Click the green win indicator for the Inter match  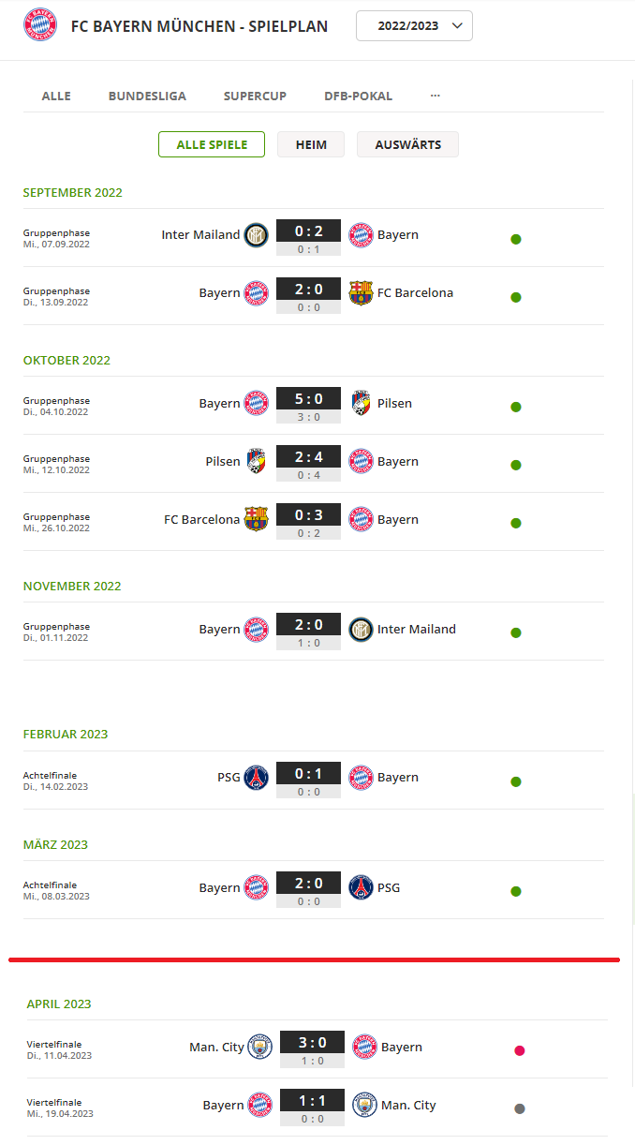[x=516, y=239]
